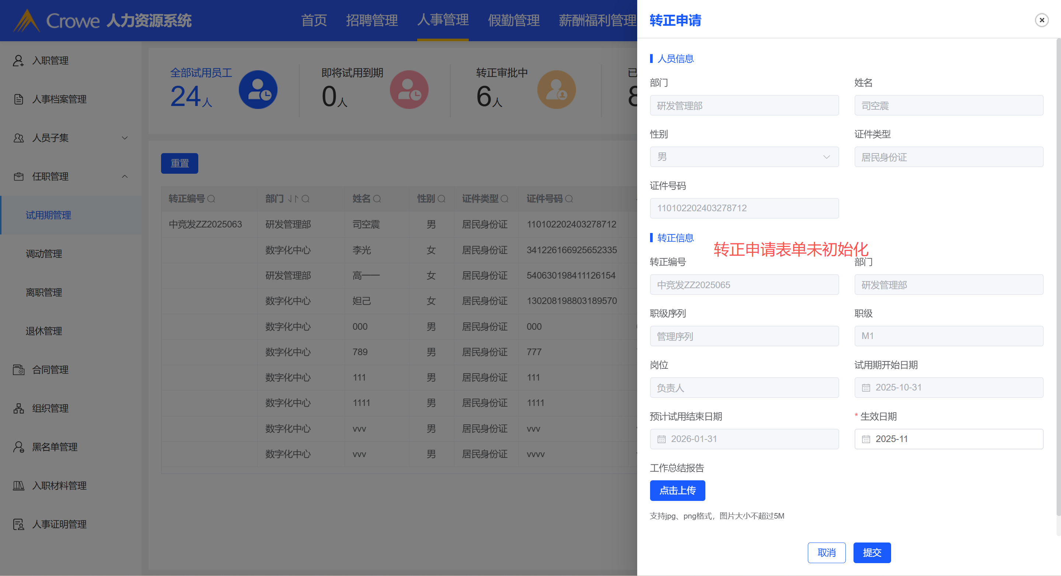Image resolution: width=1061 pixels, height=576 pixels.
Task: Click search icon beside 转正编号 column
Action: 211,199
